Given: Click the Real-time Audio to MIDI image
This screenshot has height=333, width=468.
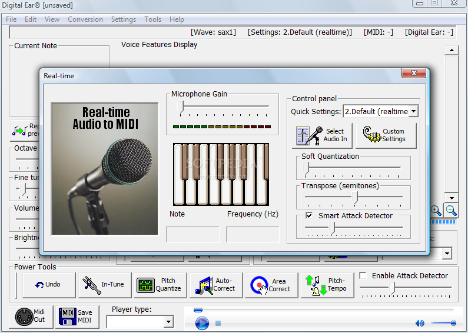Looking at the screenshot, I should tap(105, 169).
